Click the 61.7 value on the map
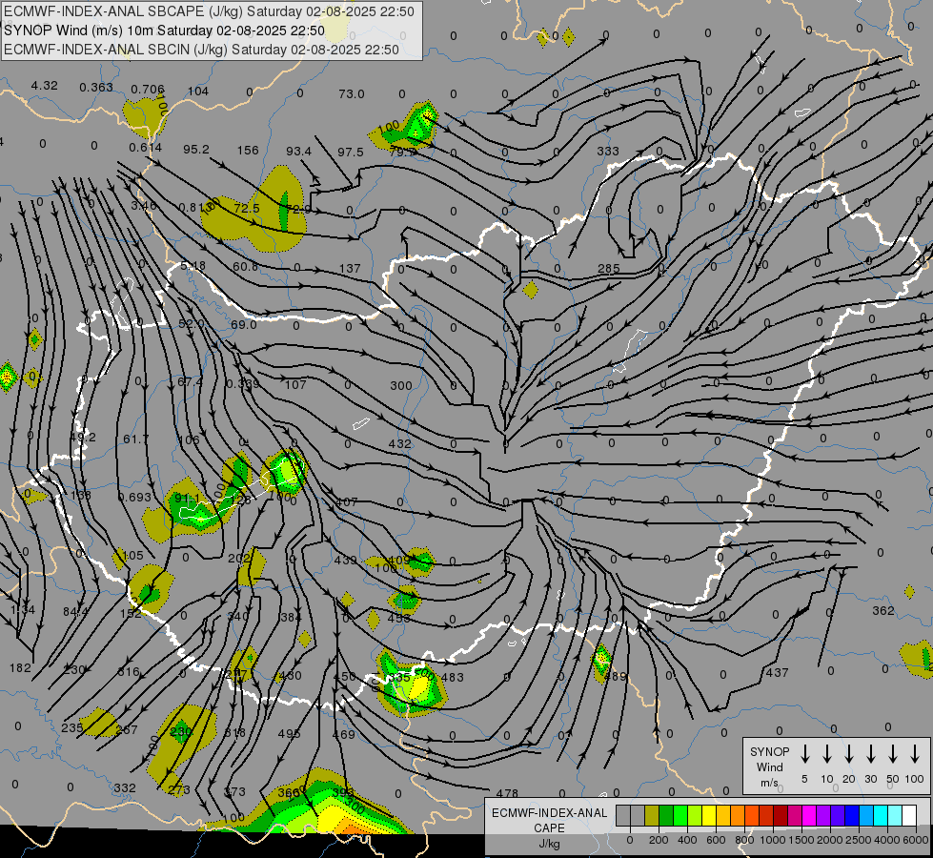The height and width of the screenshot is (858, 933). point(135,439)
